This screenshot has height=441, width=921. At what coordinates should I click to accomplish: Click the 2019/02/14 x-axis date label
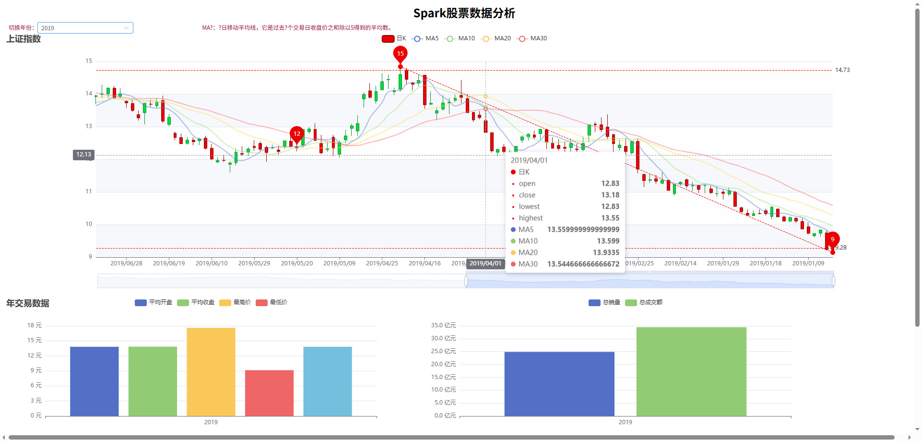pos(680,263)
